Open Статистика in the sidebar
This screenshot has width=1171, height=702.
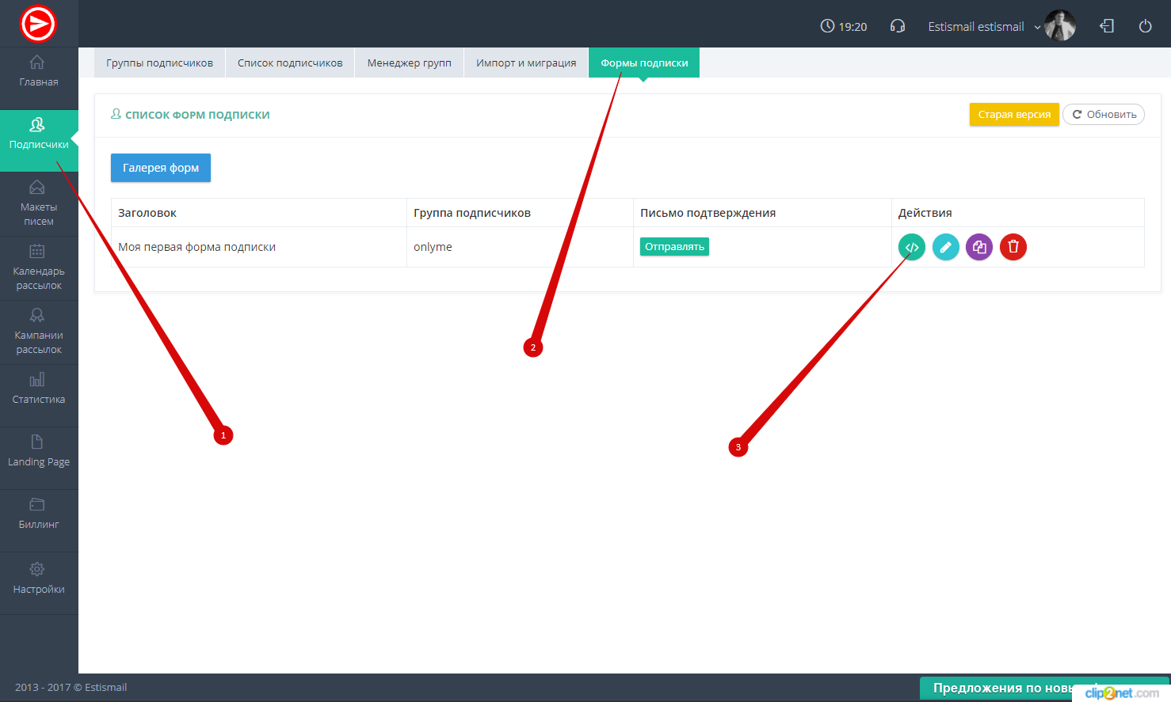coord(39,389)
